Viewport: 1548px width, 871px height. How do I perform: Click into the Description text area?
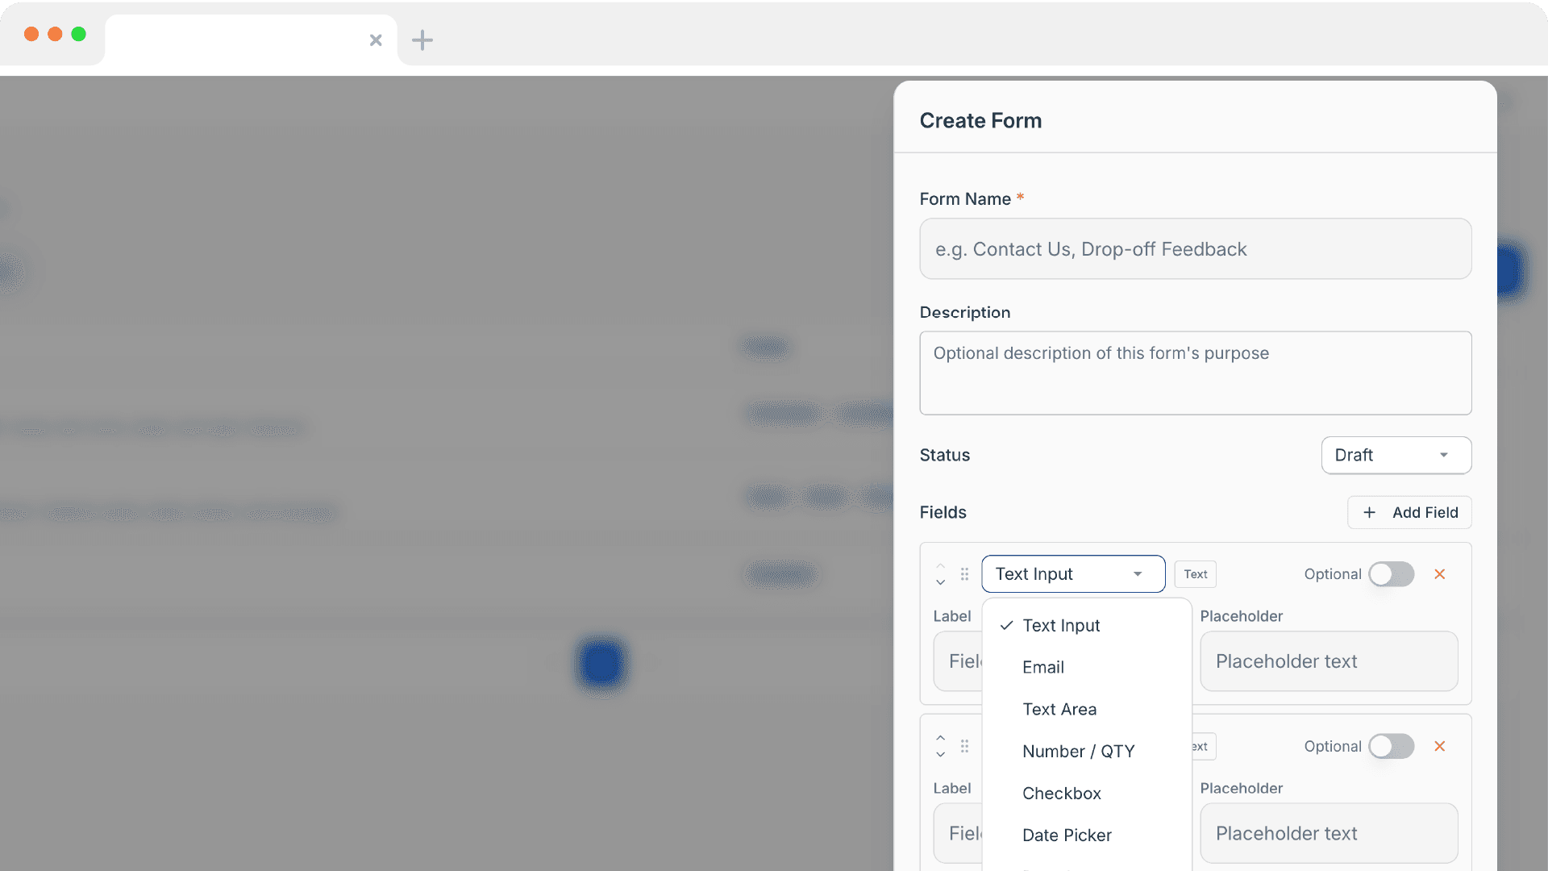coord(1195,373)
